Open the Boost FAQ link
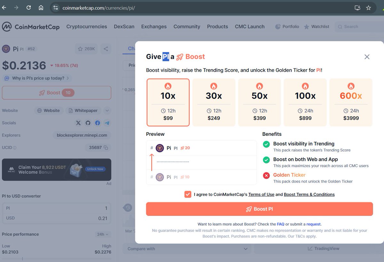This screenshot has height=262, width=384. pos(281,224)
